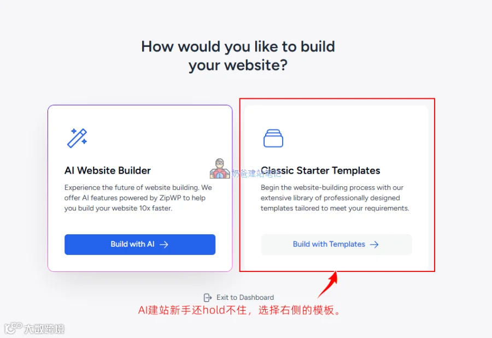Click the Classic Starter Templates description text

tap(335, 198)
